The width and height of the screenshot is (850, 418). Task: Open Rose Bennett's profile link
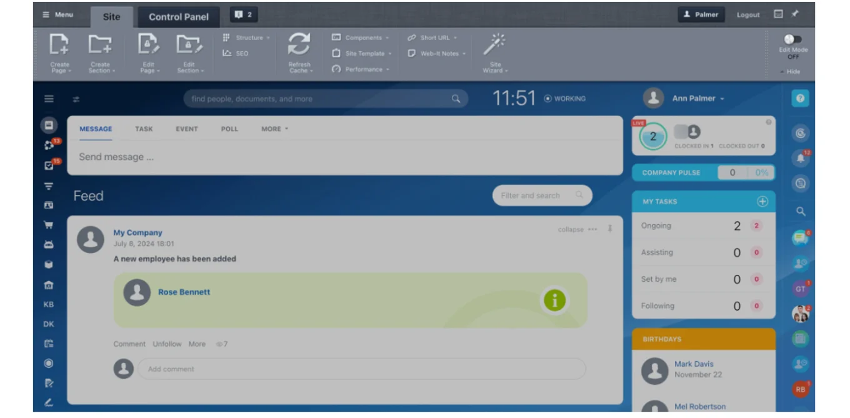tap(184, 292)
